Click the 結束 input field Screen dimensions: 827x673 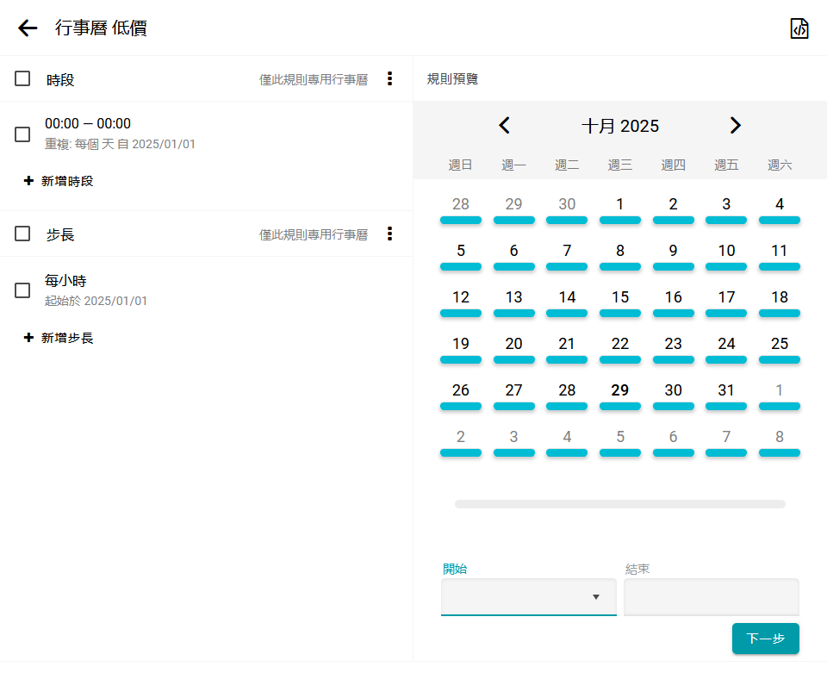[x=711, y=597]
